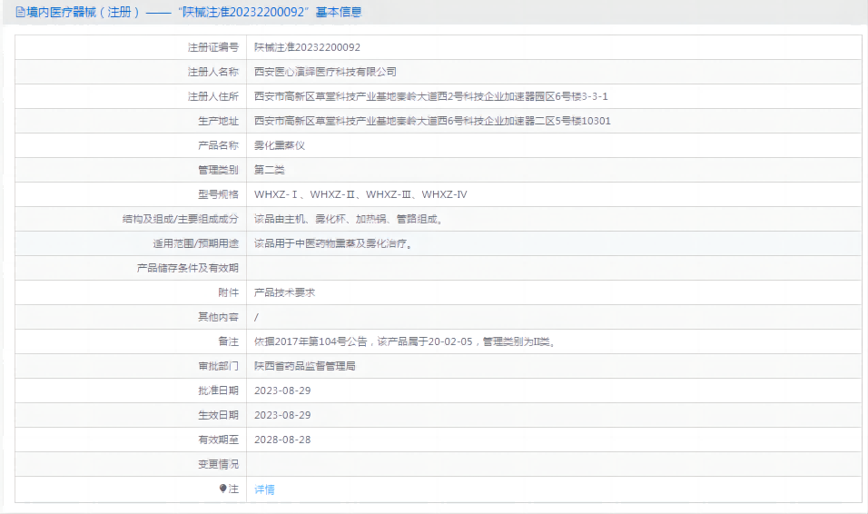Select the header title 境内医疗器械（注册）
Image resolution: width=868 pixels, height=514 pixels.
(83, 12)
